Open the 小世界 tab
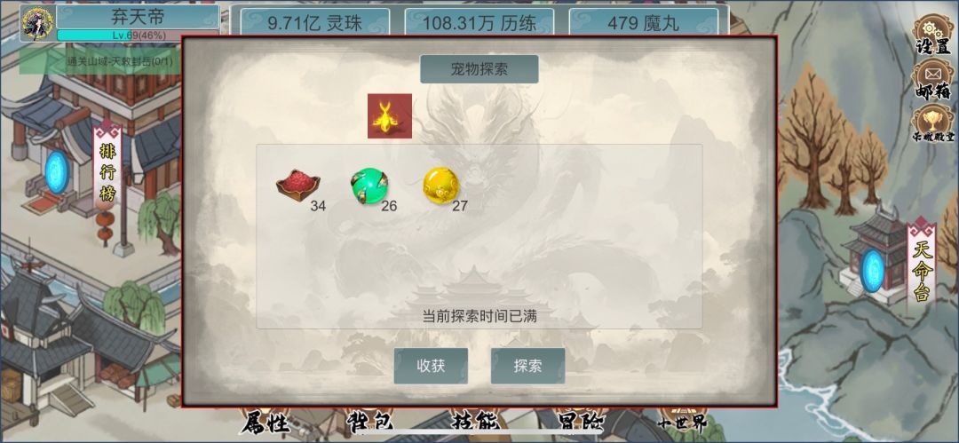Screen dimensions: 959x443 (685, 422)
